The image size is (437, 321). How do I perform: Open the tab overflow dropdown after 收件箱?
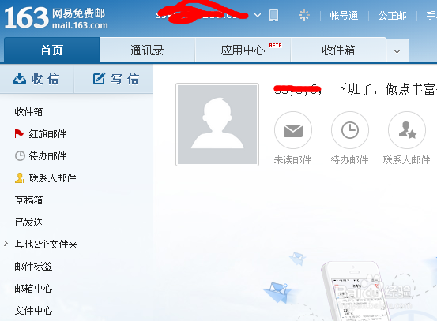click(x=397, y=51)
